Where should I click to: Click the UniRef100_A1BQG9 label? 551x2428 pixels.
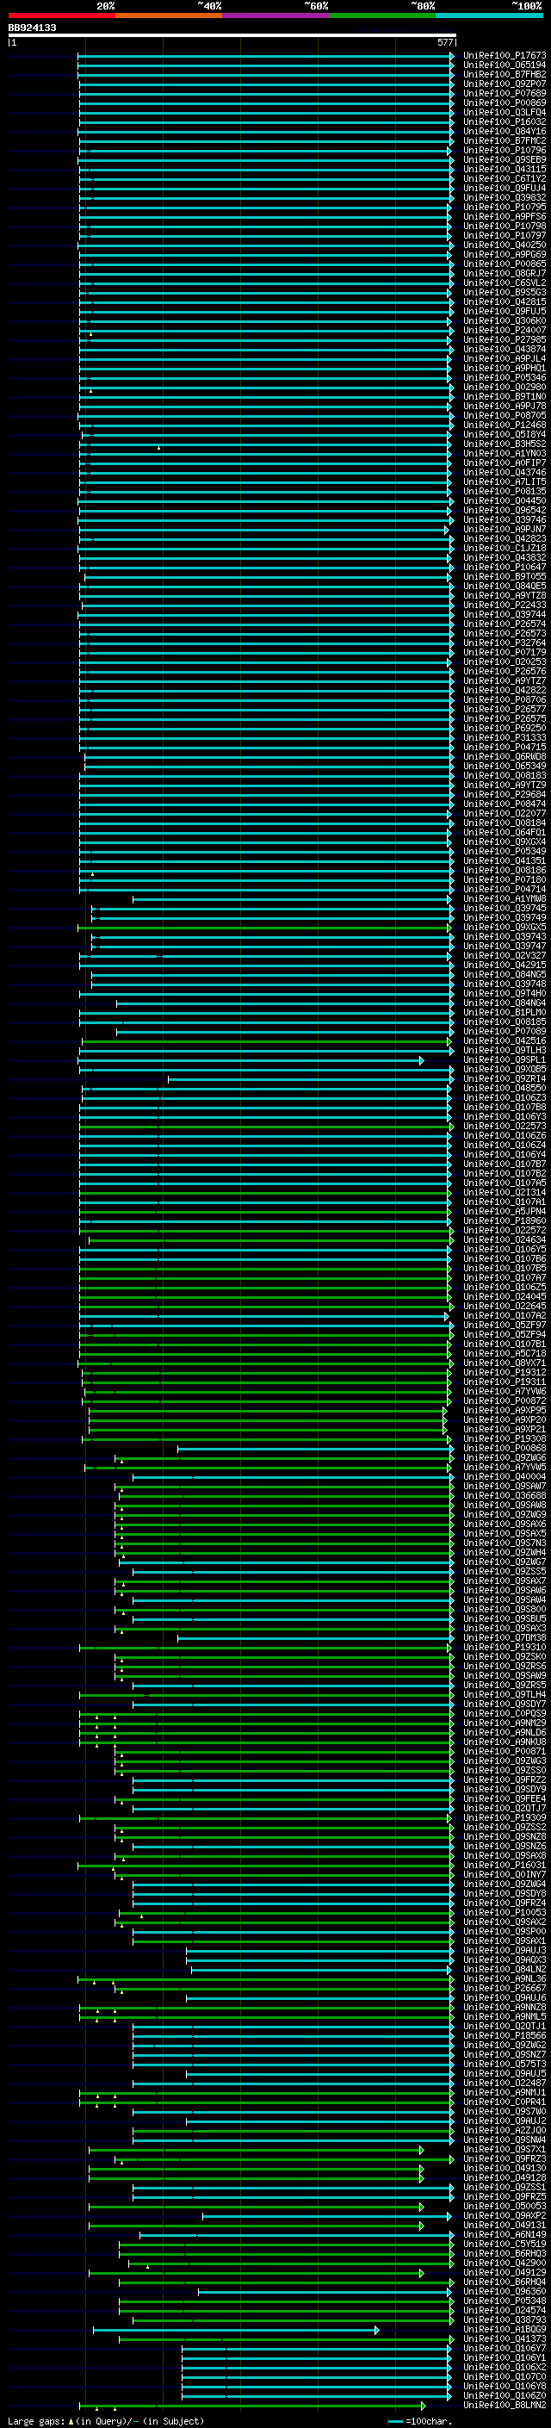[x=505, y=2329]
